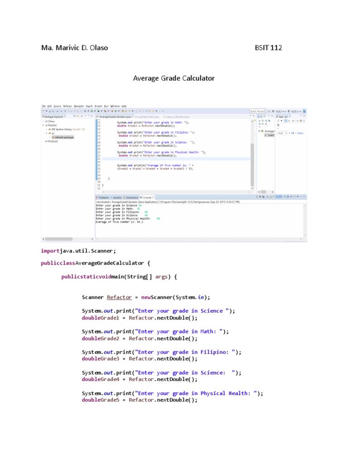Click the Package Explorer horizontal scrollbar
The image size is (348, 464).
coord(58,239)
